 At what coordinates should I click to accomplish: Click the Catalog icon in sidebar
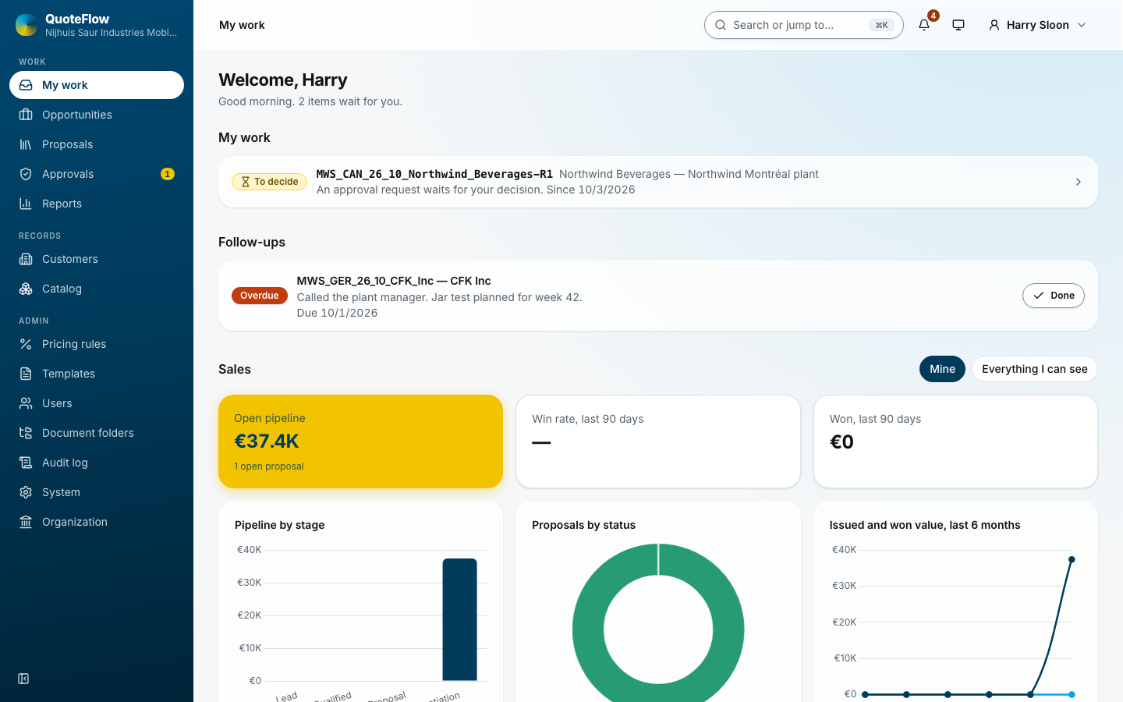pyautogui.click(x=26, y=289)
